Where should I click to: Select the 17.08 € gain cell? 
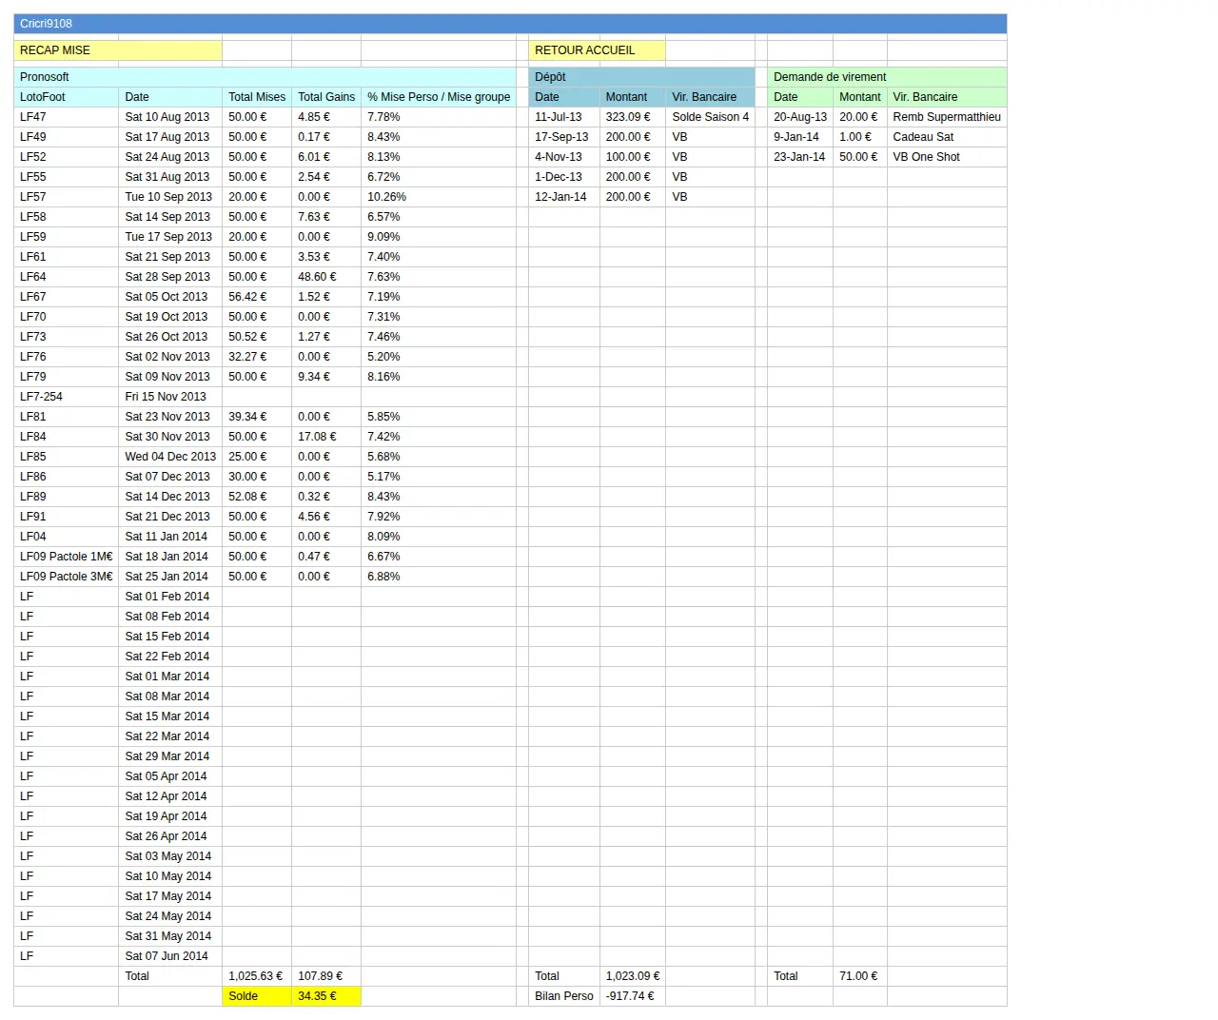(326, 437)
